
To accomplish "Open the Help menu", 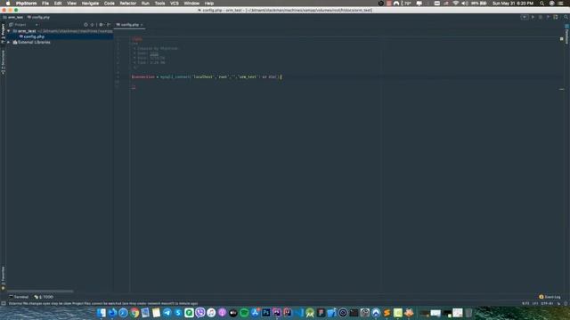I will point(209,4).
